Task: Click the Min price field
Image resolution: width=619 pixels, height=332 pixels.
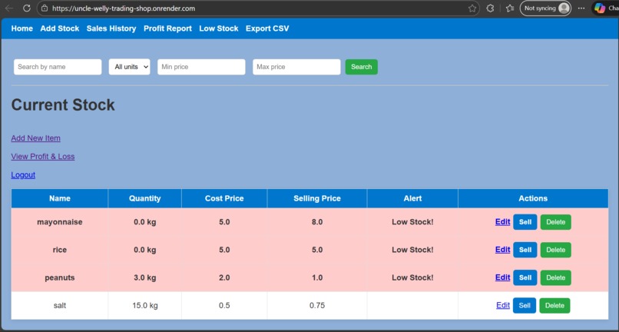Action: (201, 67)
